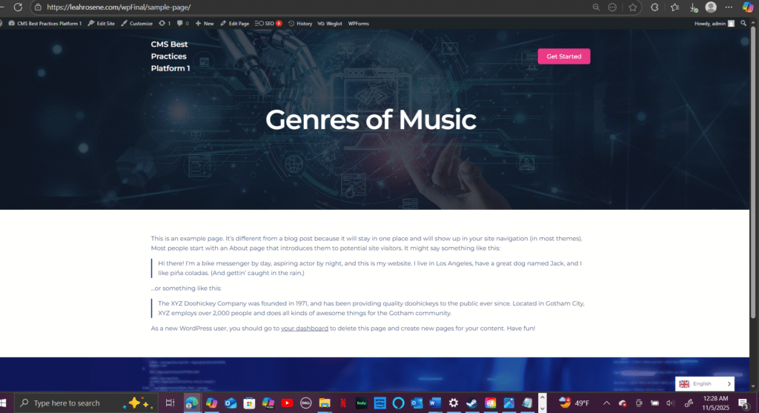Launch the Copilot icon in the browser toolbar
The height and width of the screenshot is (413, 759).
click(748, 7)
